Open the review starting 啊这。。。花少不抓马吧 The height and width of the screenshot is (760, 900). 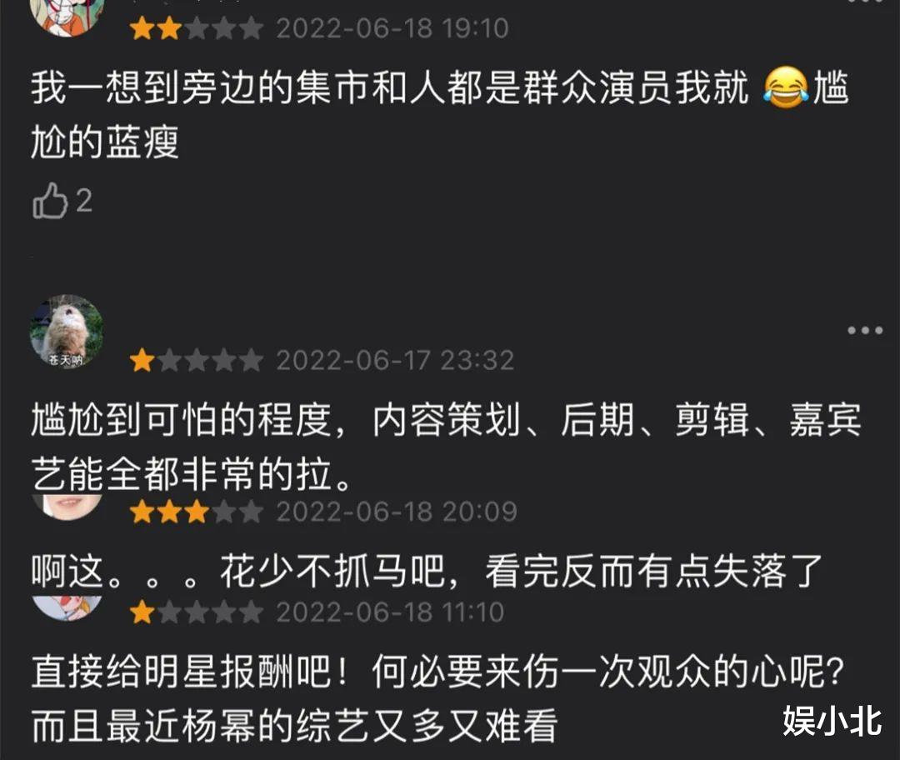pos(427,572)
